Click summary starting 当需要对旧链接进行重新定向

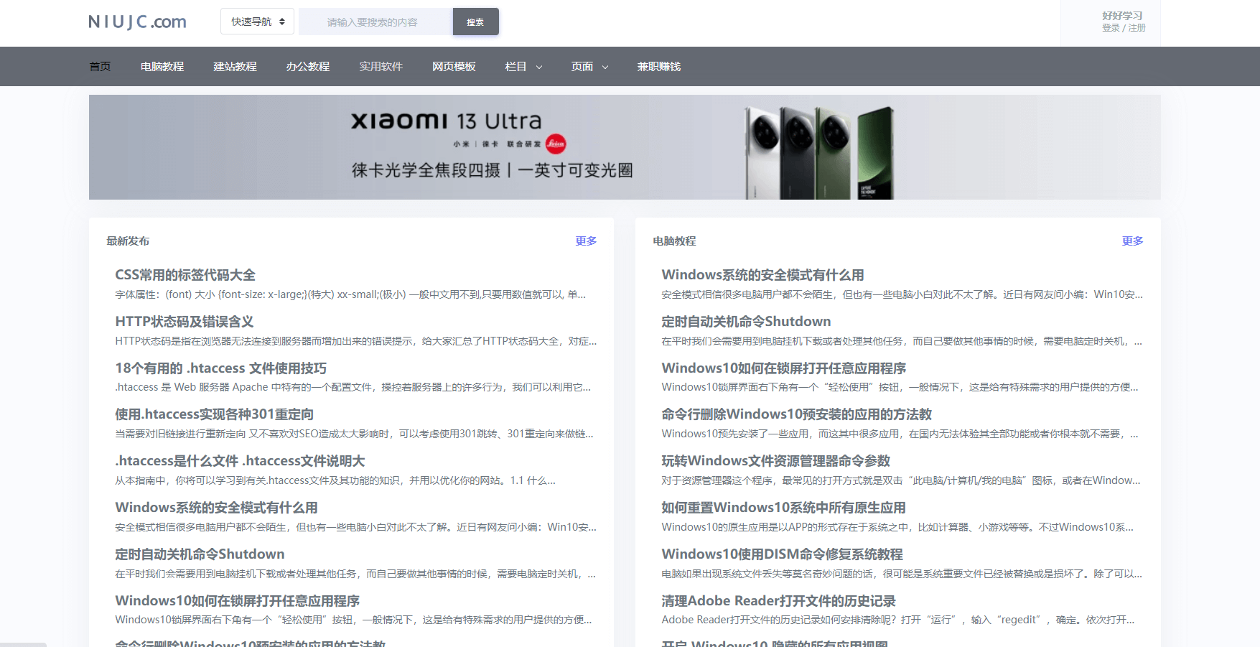click(354, 434)
